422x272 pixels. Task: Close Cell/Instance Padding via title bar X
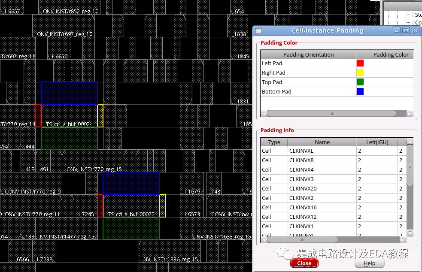416,30
